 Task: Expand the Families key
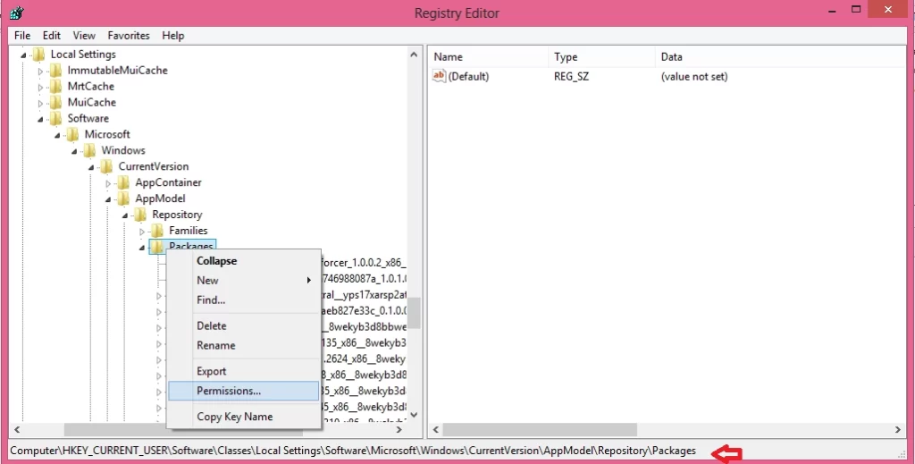(x=142, y=232)
